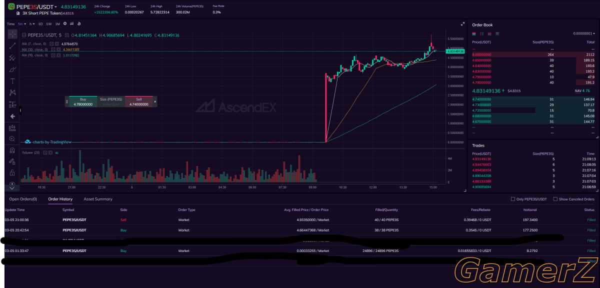
Task: Remove the MA 30 indicator
Action: 58,49
